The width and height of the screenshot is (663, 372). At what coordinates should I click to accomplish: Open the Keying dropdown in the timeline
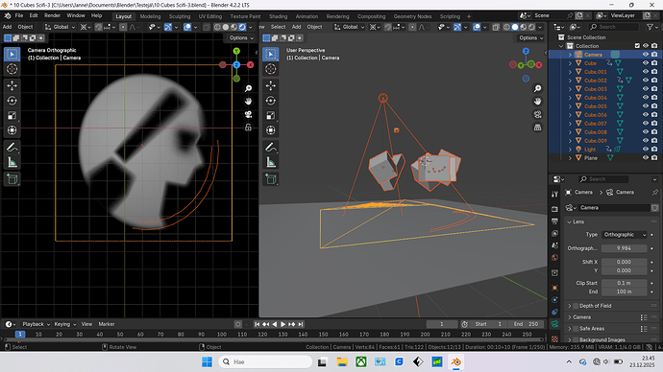click(64, 324)
